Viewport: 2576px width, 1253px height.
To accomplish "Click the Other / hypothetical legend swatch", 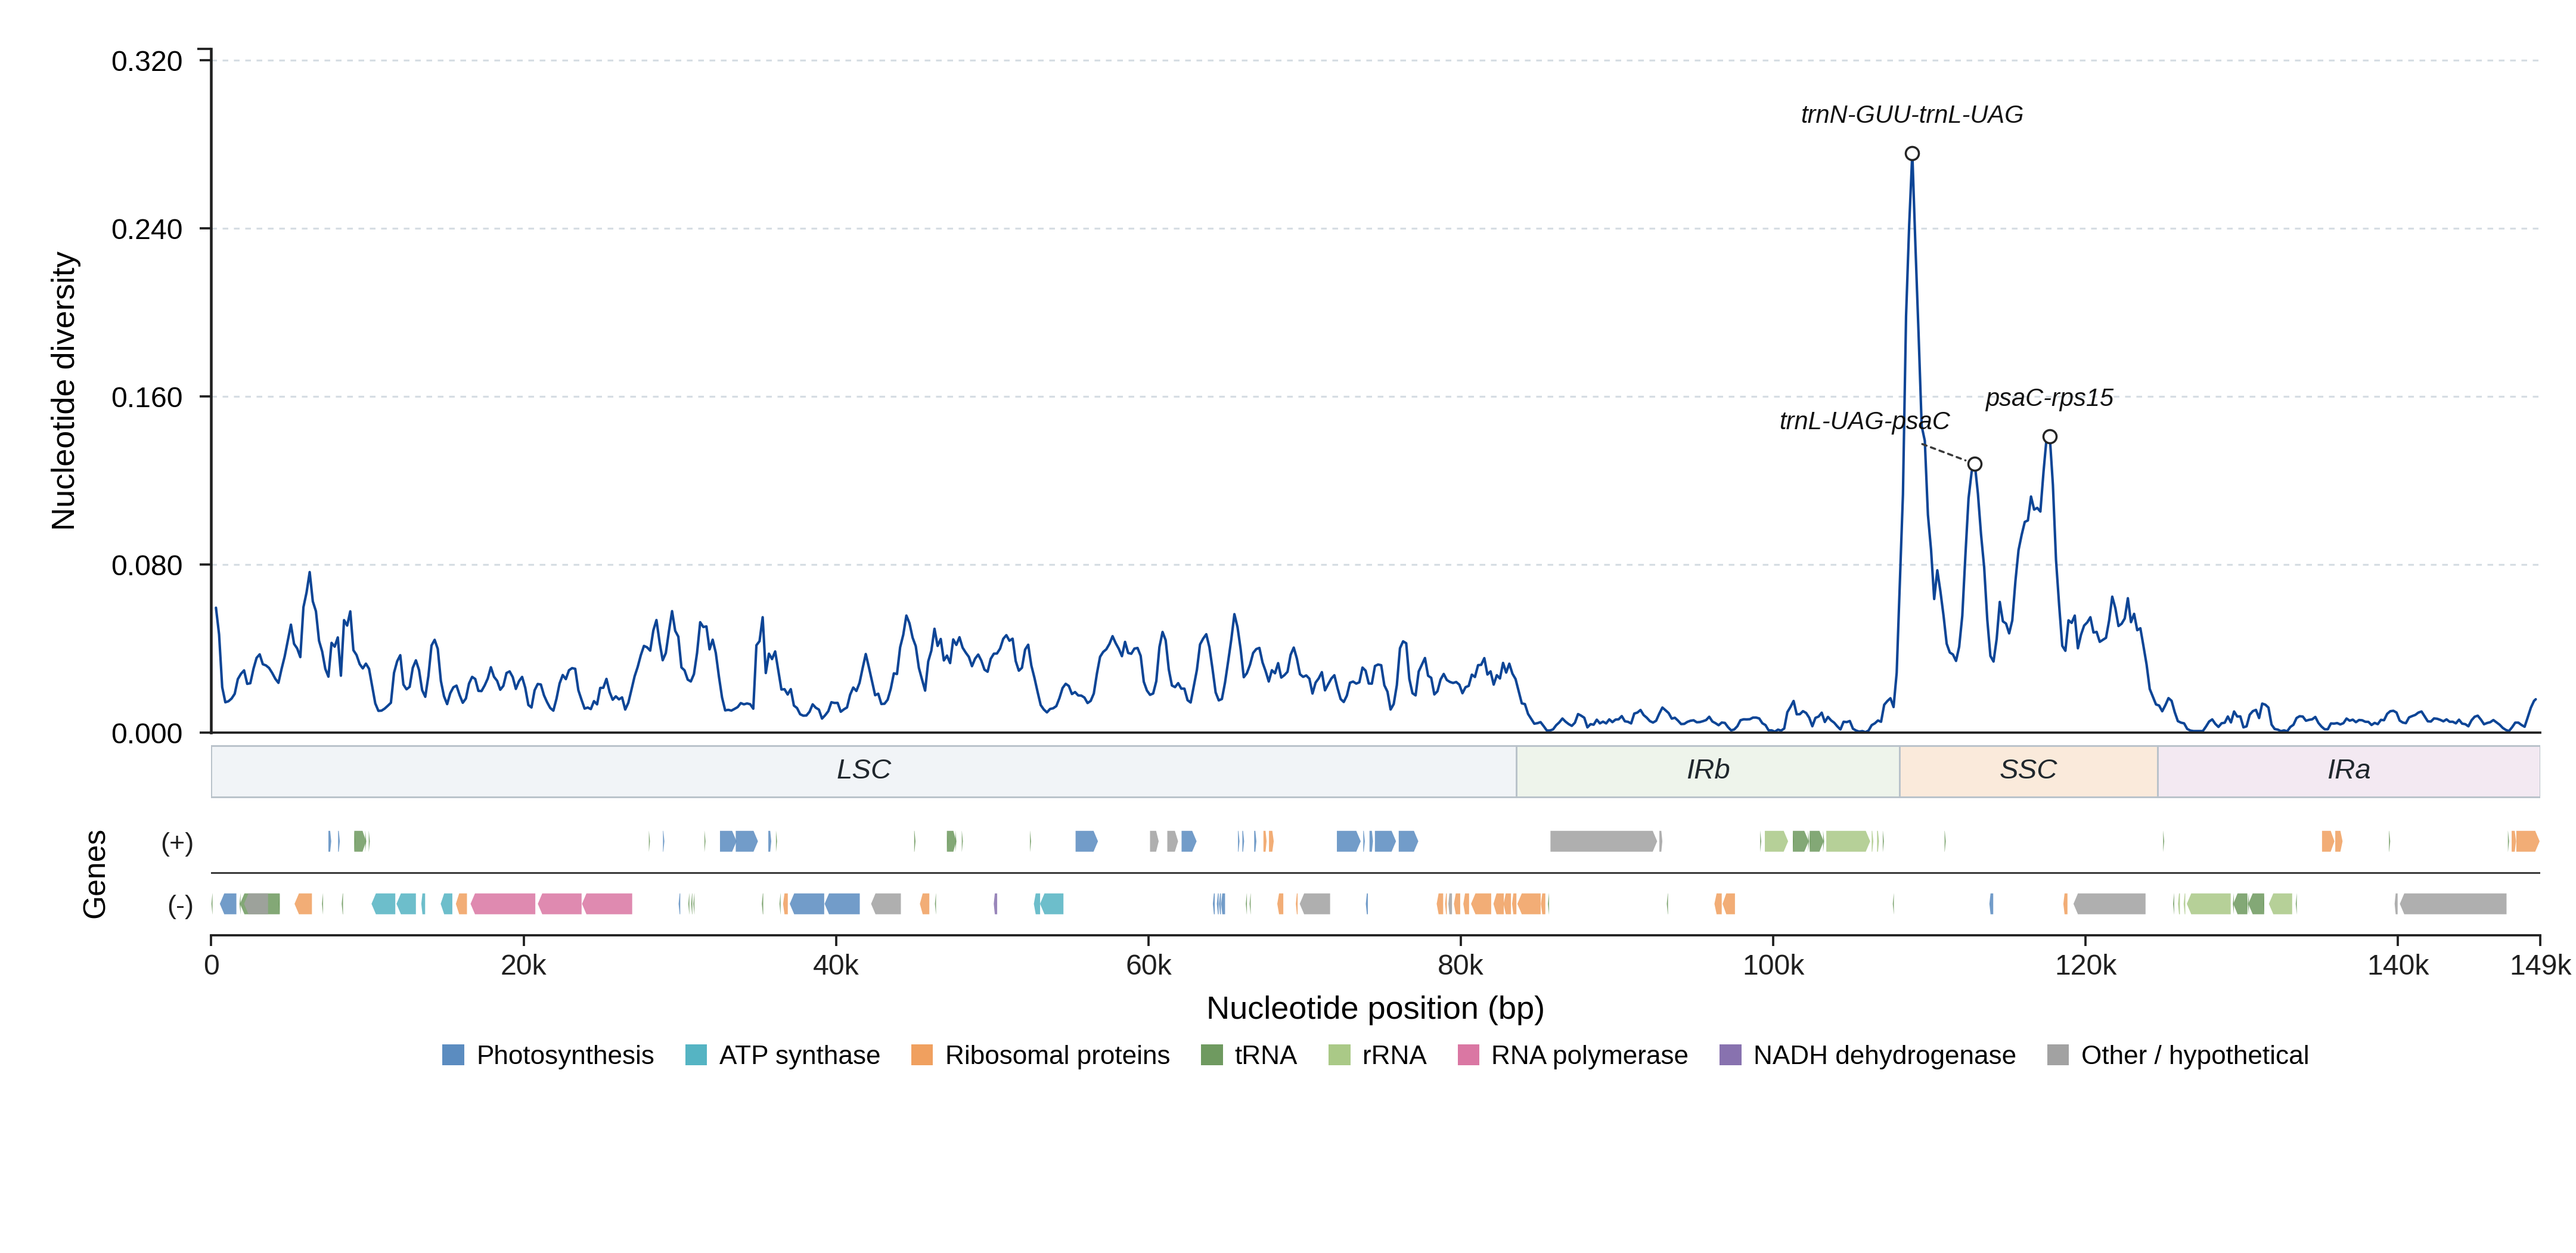I will click(2058, 1055).
